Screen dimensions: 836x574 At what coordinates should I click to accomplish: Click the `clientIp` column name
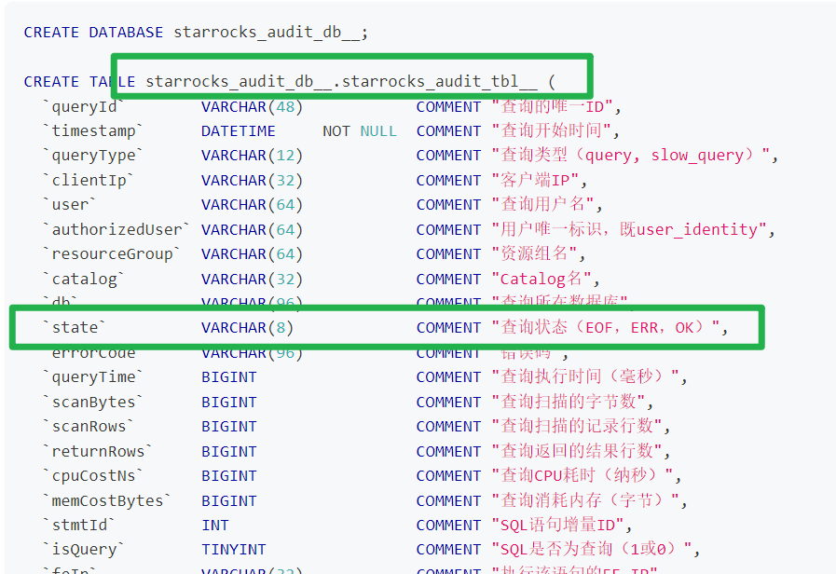coord(89,180)
